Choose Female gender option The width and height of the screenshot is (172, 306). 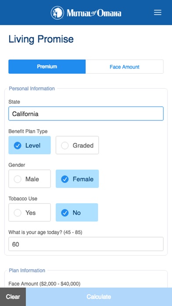[x=77, y=179]
